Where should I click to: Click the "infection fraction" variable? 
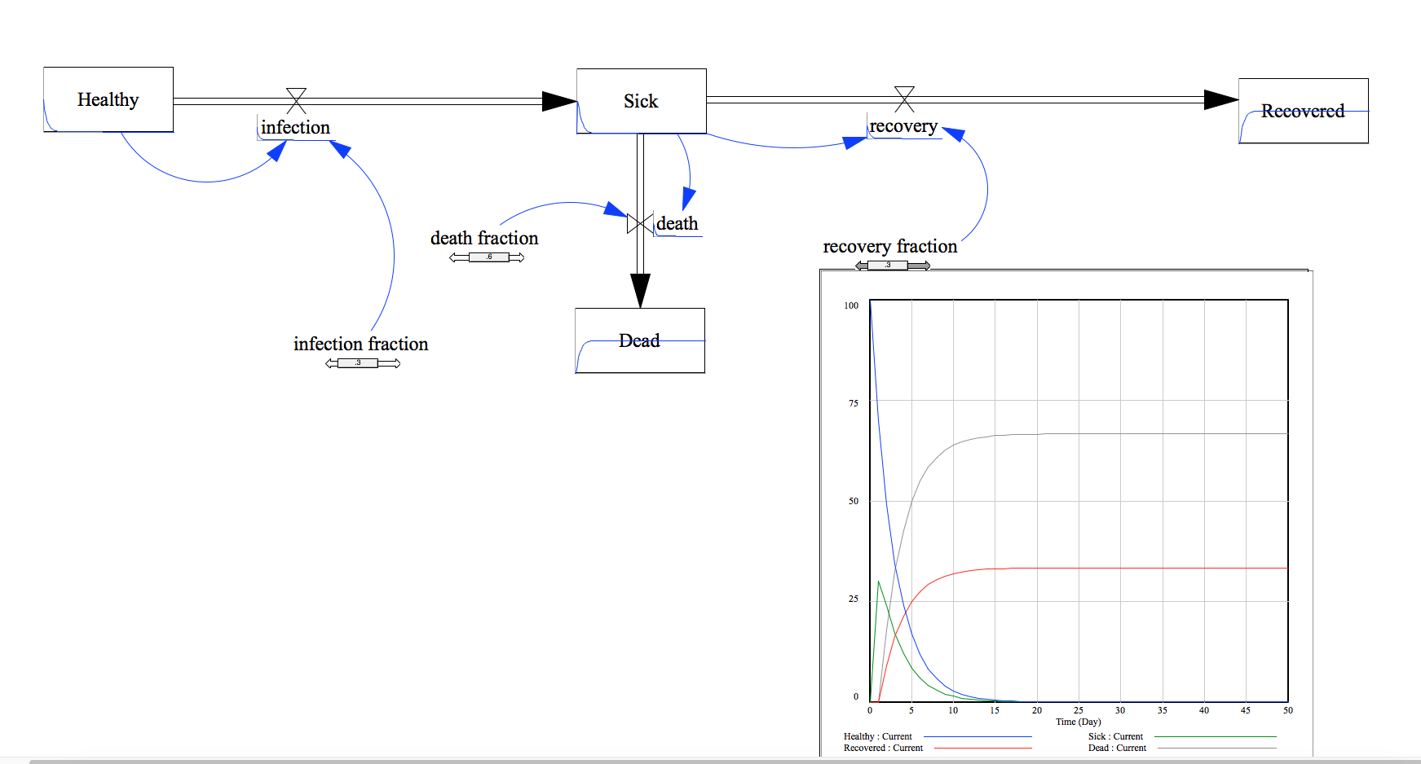tap(361, 344)
